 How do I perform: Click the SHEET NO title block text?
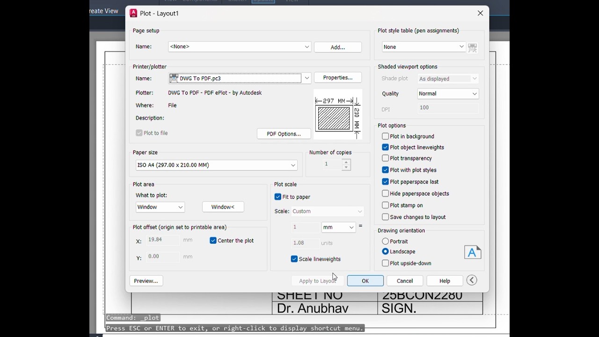coord(310,297)
